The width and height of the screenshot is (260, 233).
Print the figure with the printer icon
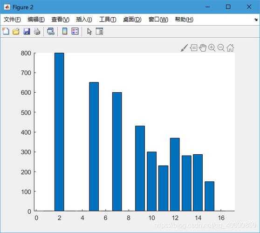(x=37, y=31)
